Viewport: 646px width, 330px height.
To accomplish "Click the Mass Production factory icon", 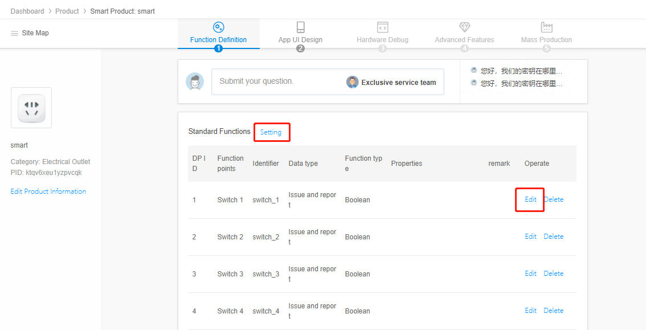I will point(546,27).
